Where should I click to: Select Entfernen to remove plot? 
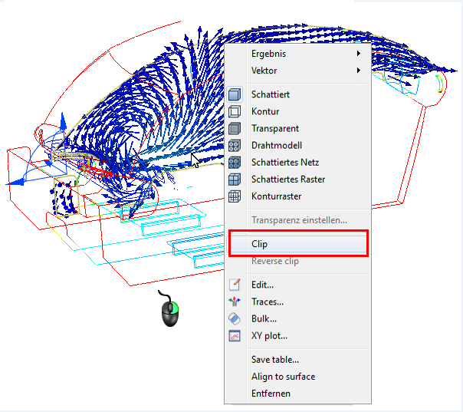pyautogui.click(x=297, y=394)
